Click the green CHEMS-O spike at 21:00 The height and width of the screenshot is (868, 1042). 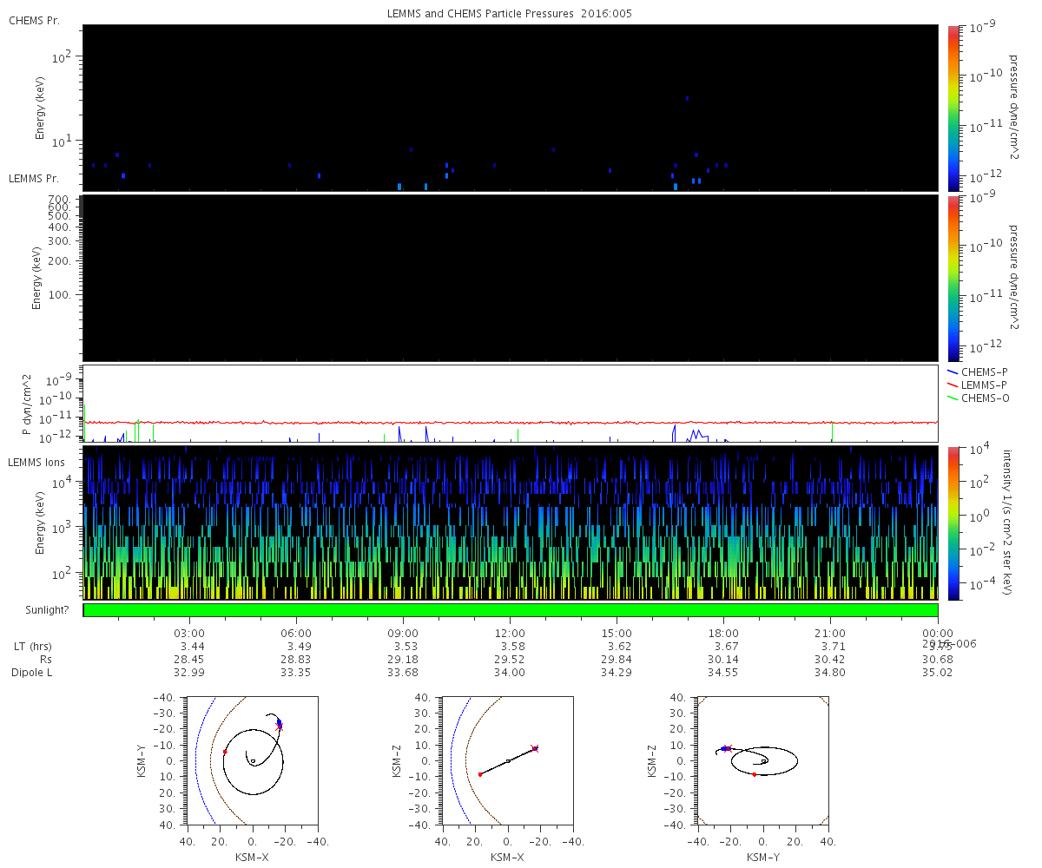pyautogui.click(x=832, y=431)
